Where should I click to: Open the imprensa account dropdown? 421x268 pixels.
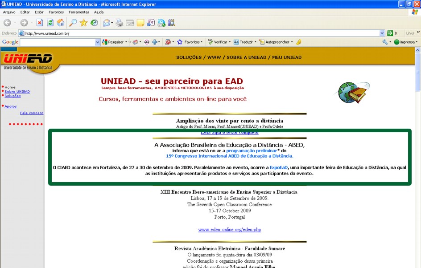417,42
